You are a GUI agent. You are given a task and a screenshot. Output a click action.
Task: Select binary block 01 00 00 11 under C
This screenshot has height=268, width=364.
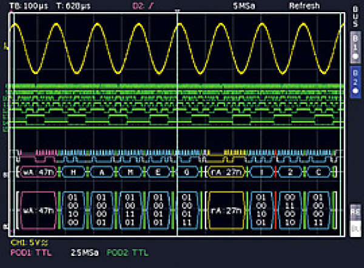318,210
